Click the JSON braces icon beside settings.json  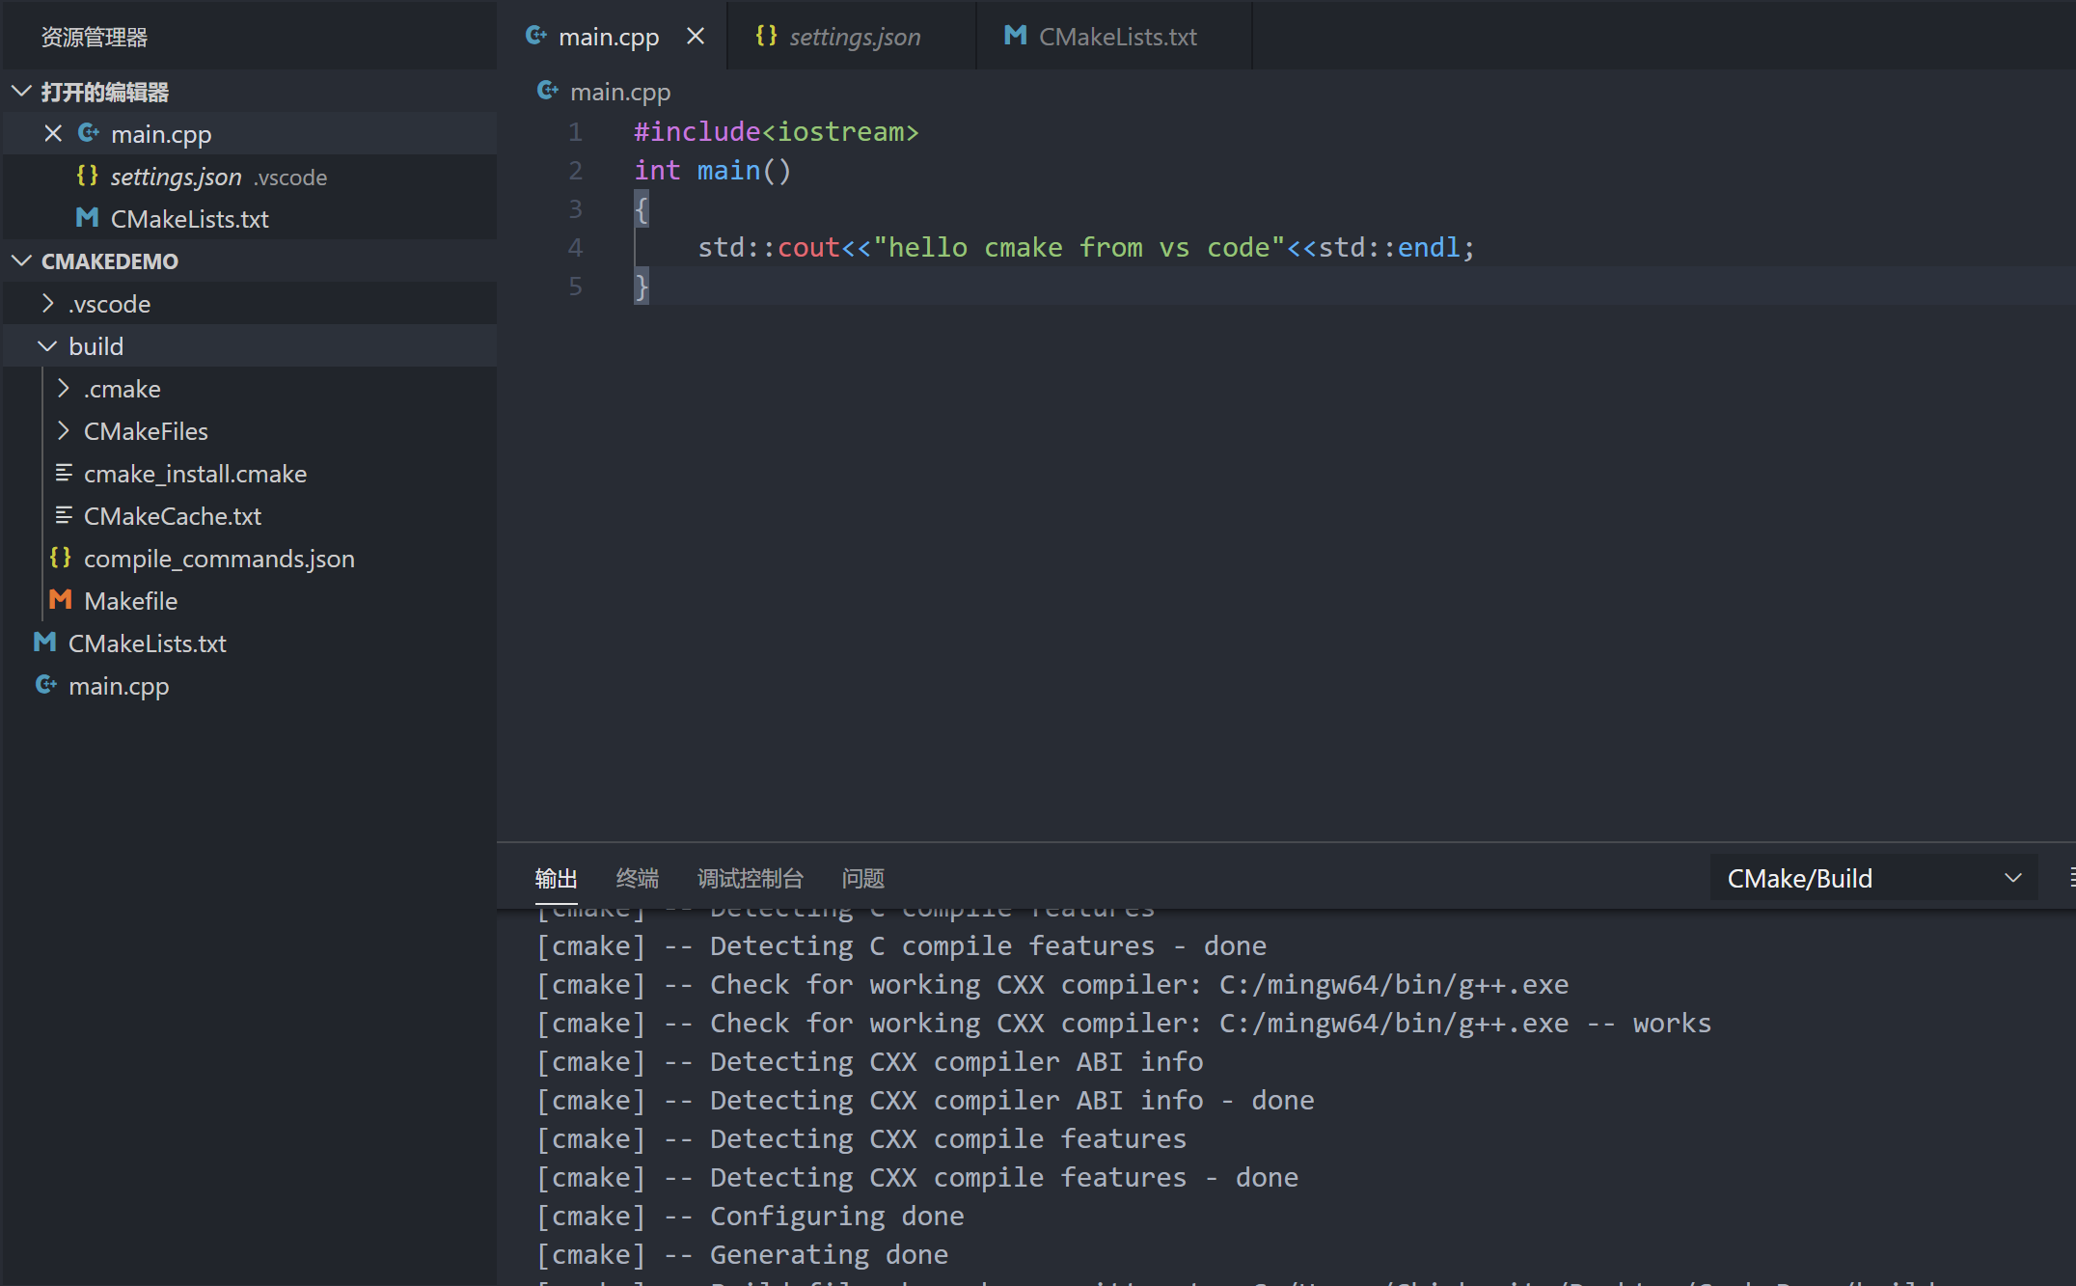[86, 176]
